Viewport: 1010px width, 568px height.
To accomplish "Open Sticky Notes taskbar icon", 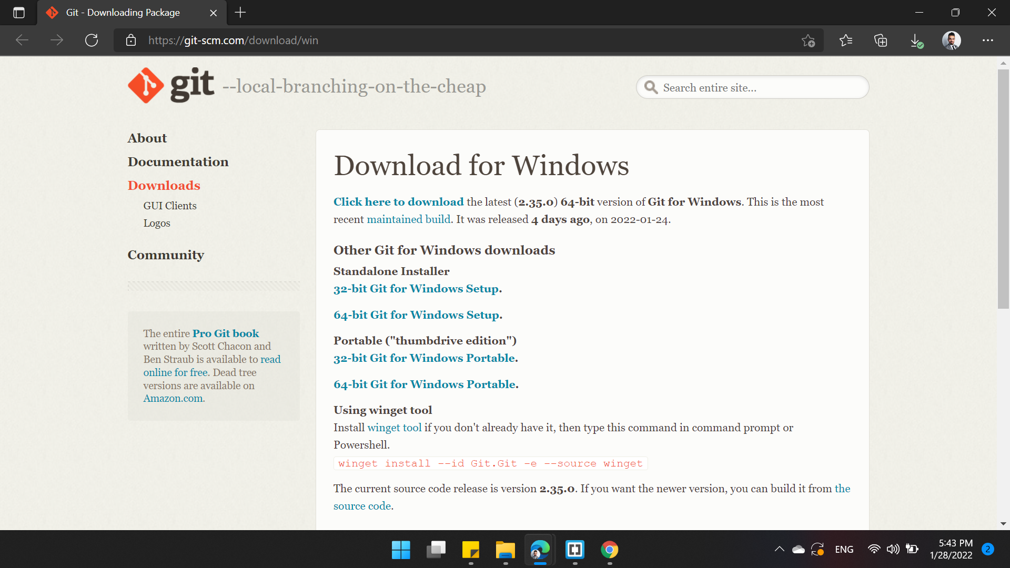I will 471,550.
